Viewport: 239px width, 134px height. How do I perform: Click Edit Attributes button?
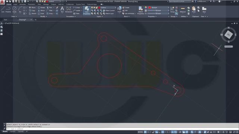128,13
